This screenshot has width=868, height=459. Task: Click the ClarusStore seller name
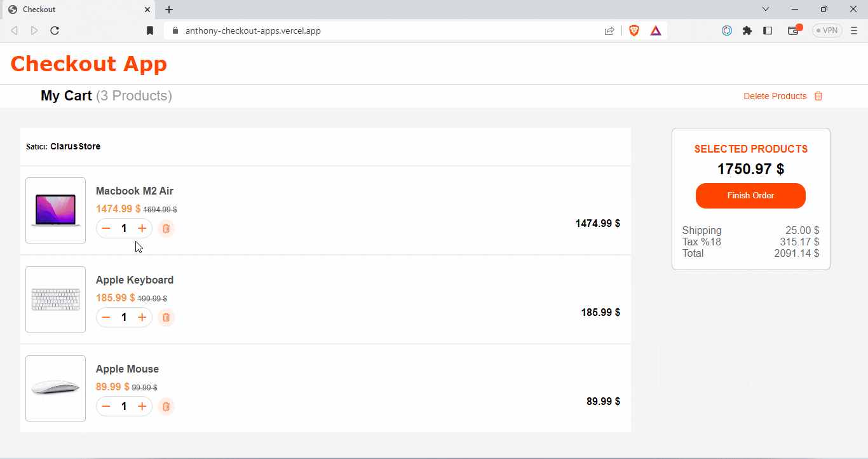(76, 146)
